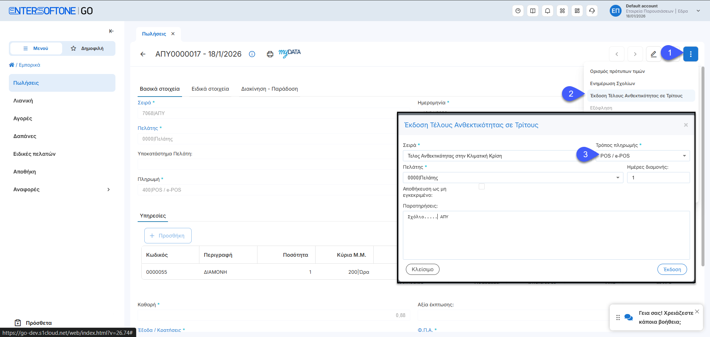Click 'Προσθήκη' to add a service
Image resolution: width=710 pixels, height=337 pixels.
click(168, 236)
